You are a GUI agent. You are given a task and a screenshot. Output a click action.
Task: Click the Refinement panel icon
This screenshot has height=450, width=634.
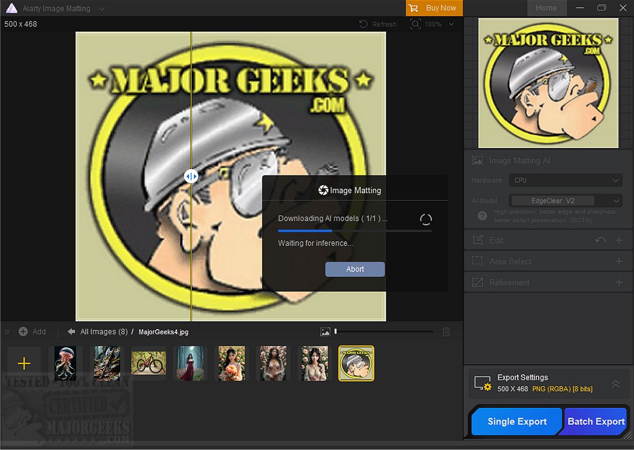pyautogui.click(x=478, y=282)
